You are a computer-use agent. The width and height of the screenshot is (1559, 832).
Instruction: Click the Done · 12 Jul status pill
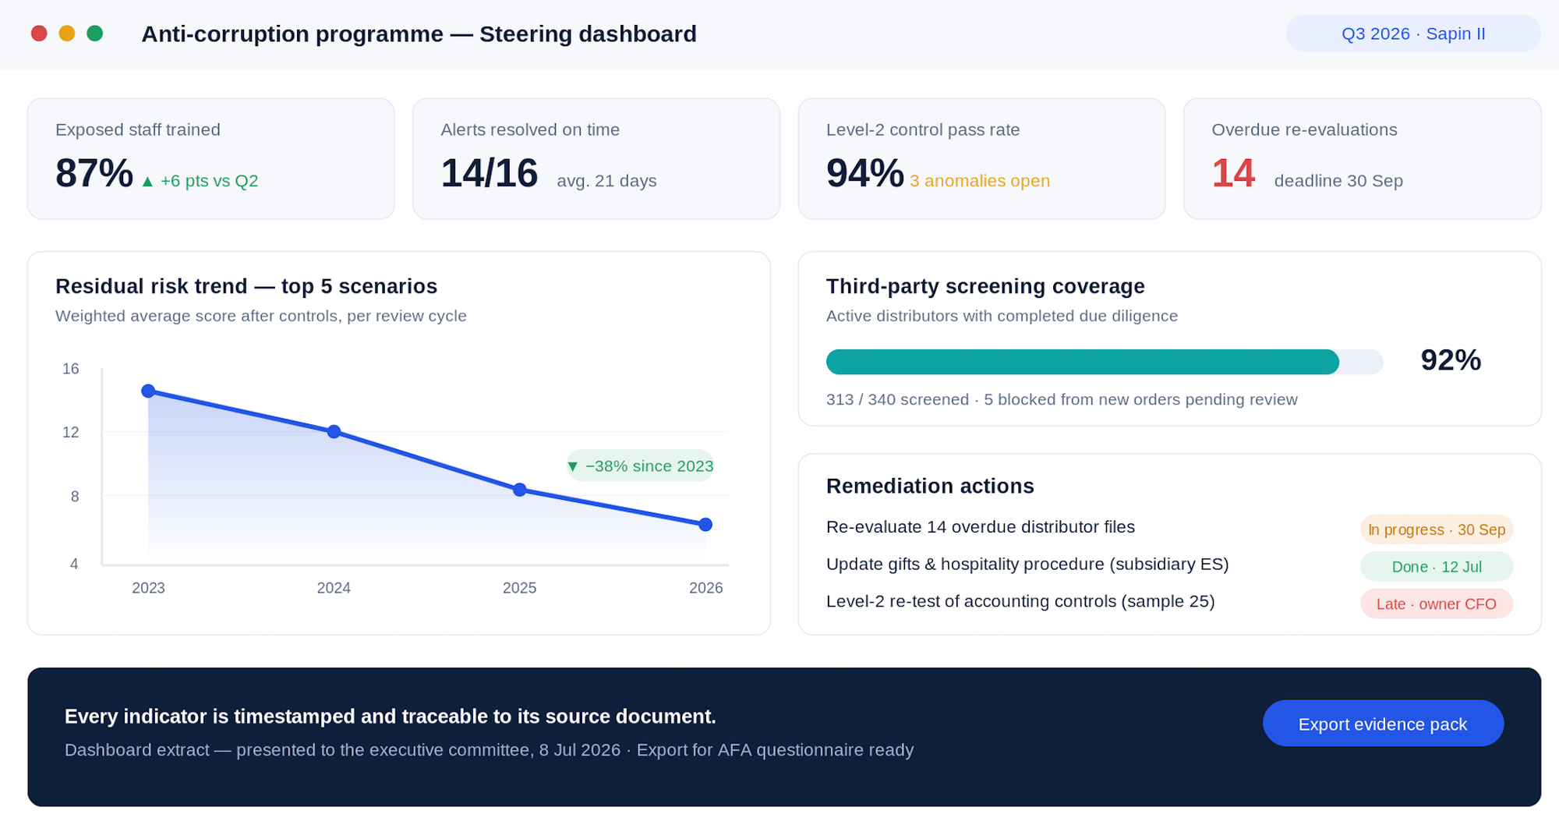point(1437,567)
